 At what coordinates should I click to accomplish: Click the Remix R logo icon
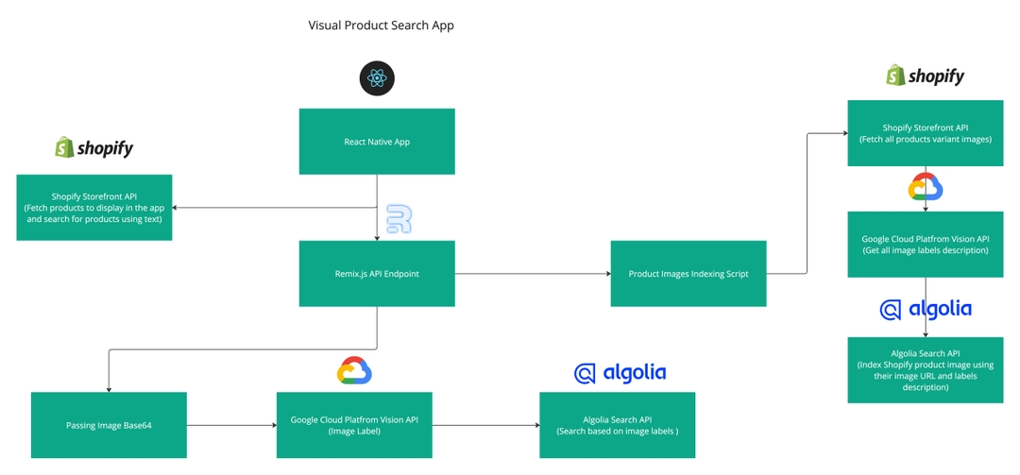pyautogui.click(x=399, y=219)
